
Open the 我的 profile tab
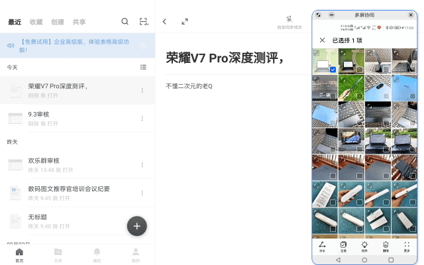pyautogui.click(x=136, y=255)
